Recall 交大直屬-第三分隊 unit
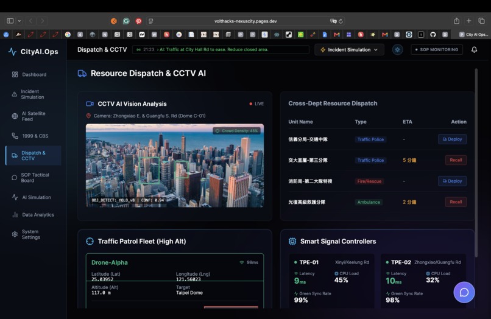The image size is (491, 319). [x=456, y=160]
